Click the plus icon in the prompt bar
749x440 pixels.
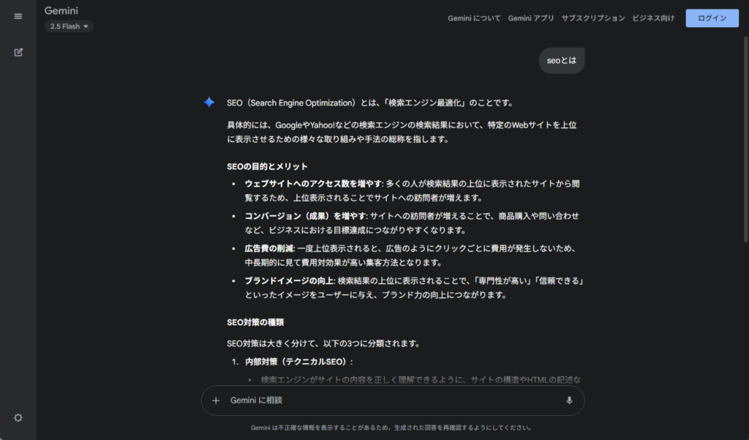click(x=216, y=400)
